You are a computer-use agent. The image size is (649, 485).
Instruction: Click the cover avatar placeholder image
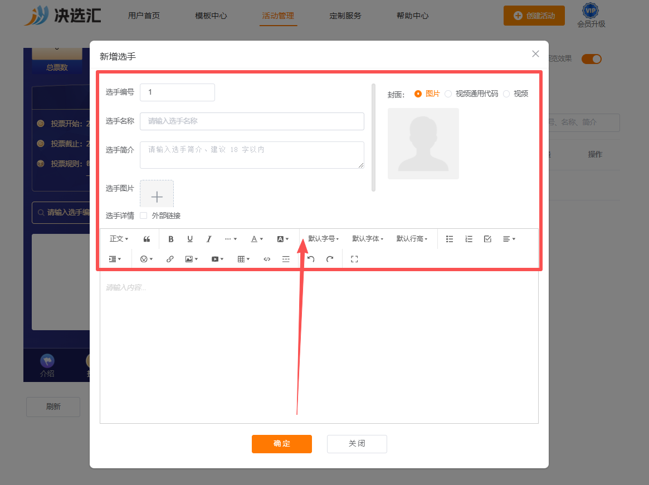point(423,144)
